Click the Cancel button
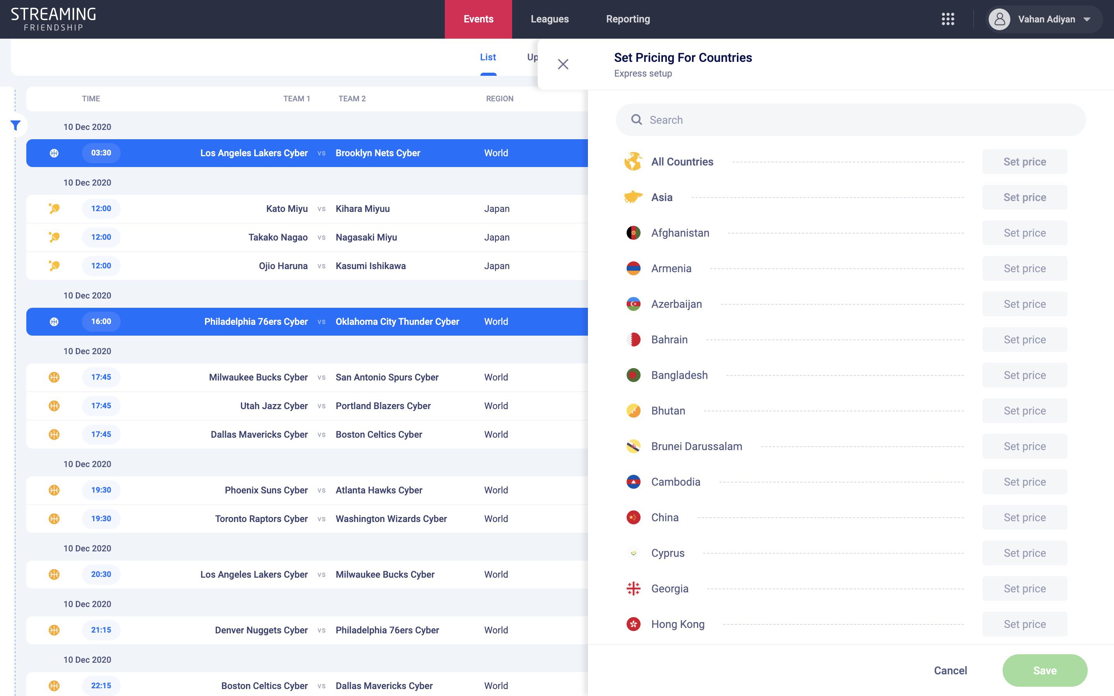The image size is (1114, 696). point(950,671)
